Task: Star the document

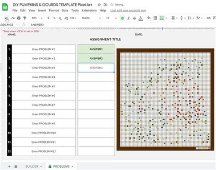Action: (x=99, y=5)
